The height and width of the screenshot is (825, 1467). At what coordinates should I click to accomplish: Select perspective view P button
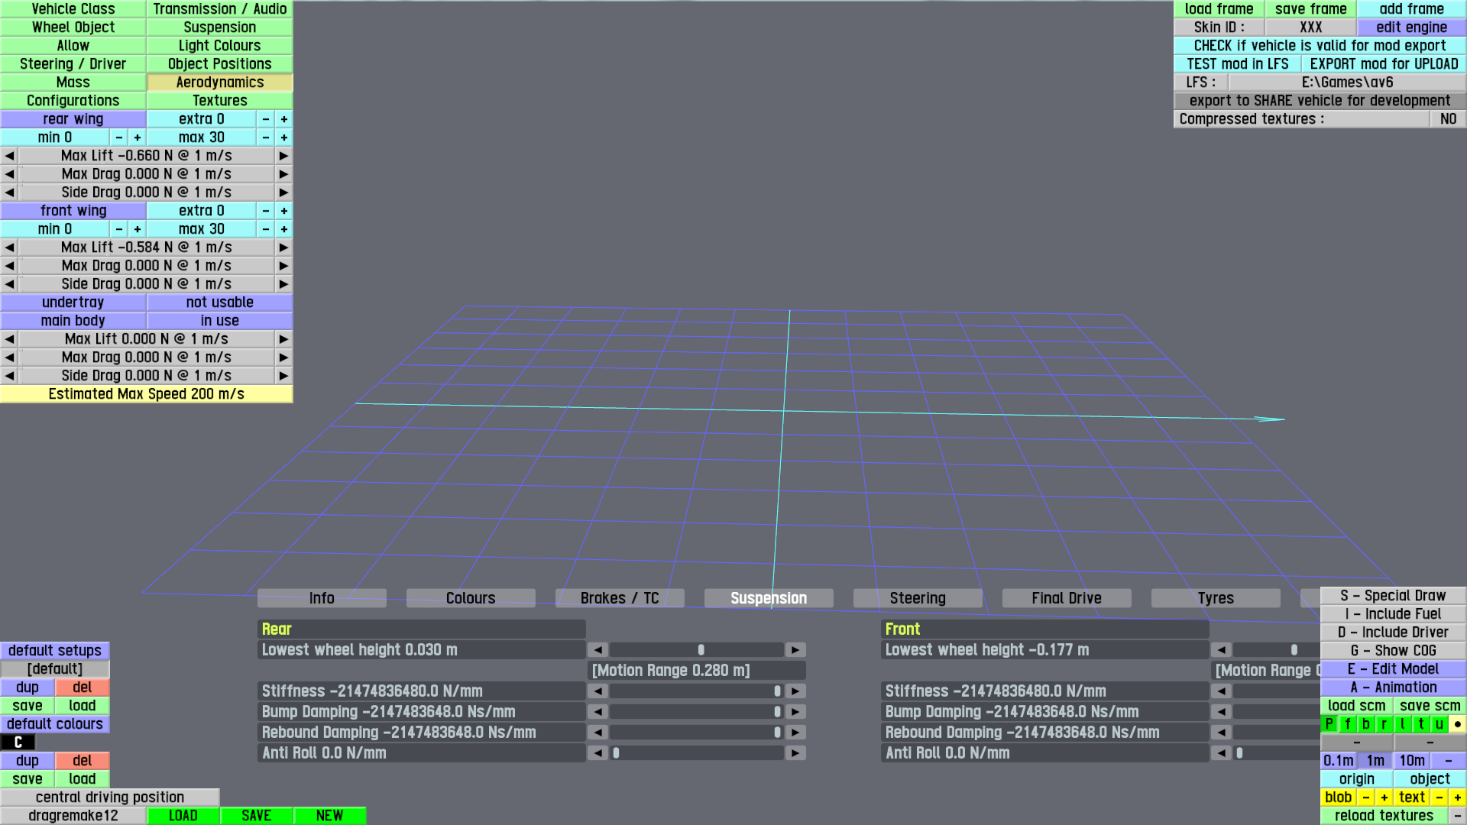(x=1329, y=724)
